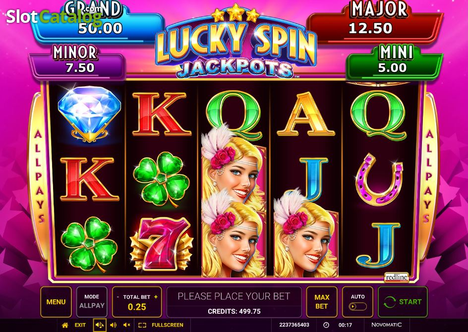This screenshot has height=332, width=468.
Task: Click the green spin arrows on START
Action: click(390, 302)
